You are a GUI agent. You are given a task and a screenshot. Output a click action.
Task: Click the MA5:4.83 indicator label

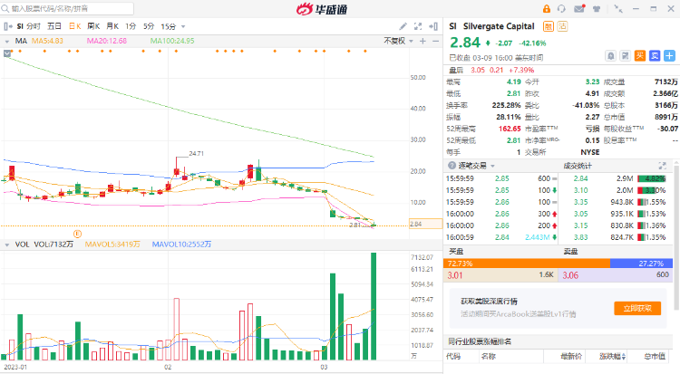click(x=47, y=41)
